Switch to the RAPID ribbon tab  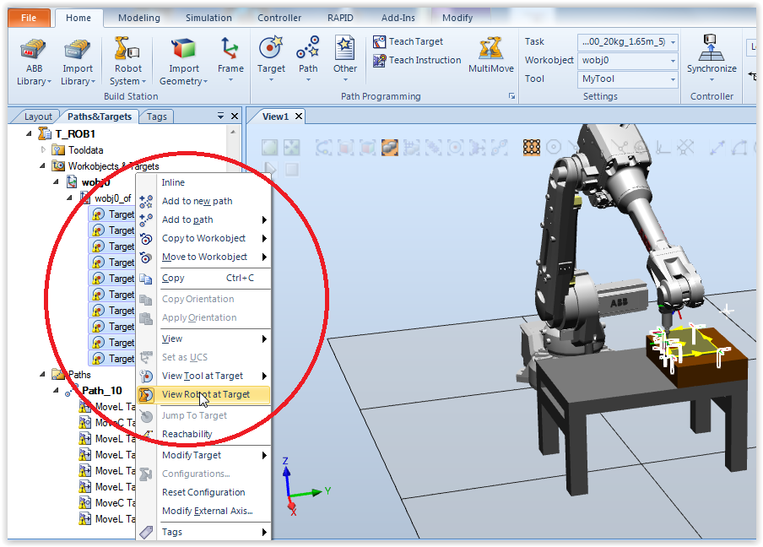pyautogui.click(x=340, y=18)
